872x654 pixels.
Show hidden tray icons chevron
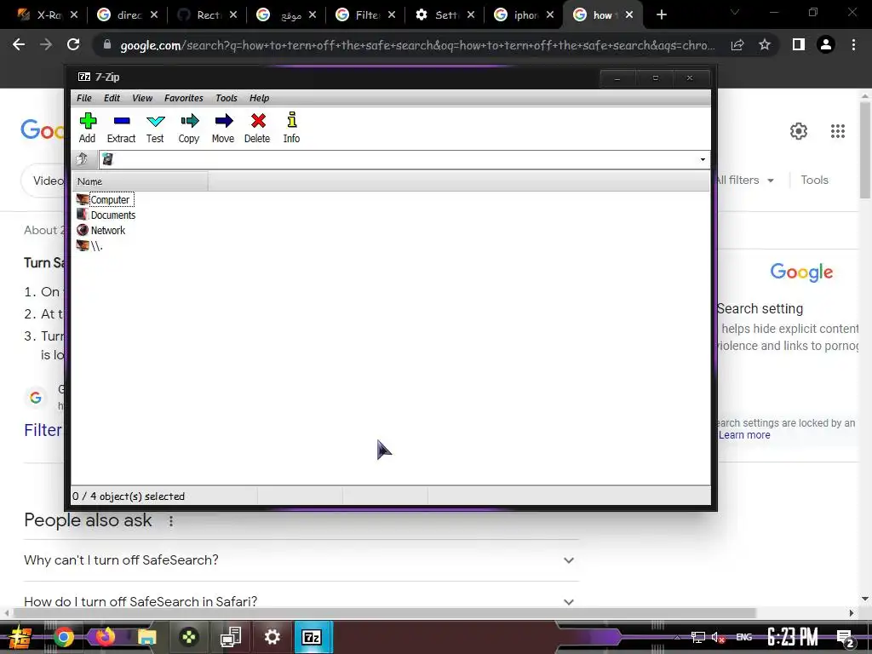coord(676,637)
